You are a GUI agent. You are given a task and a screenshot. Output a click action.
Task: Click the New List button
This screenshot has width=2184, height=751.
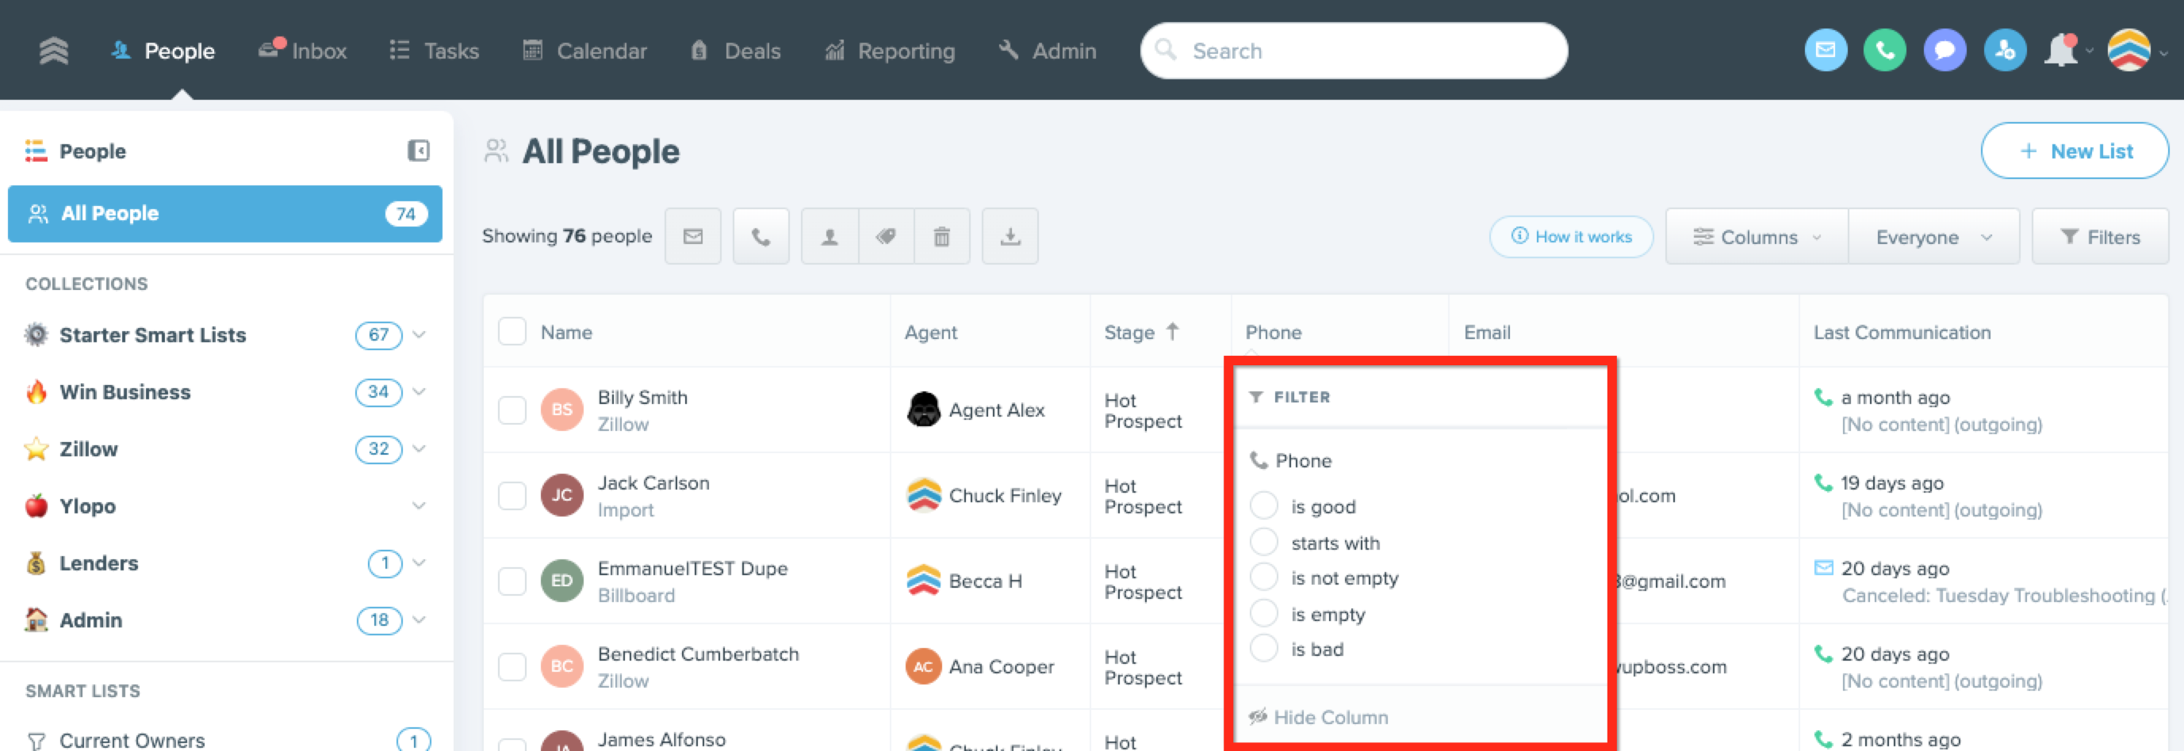tap(2075, 151)
